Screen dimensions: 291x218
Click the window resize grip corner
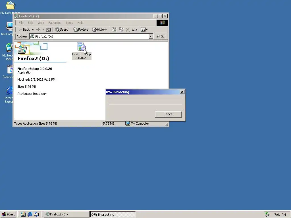[x=167, y=124]
